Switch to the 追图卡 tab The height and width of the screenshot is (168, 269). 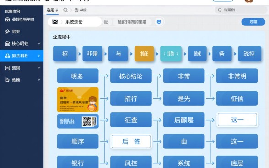click(52, 10)
